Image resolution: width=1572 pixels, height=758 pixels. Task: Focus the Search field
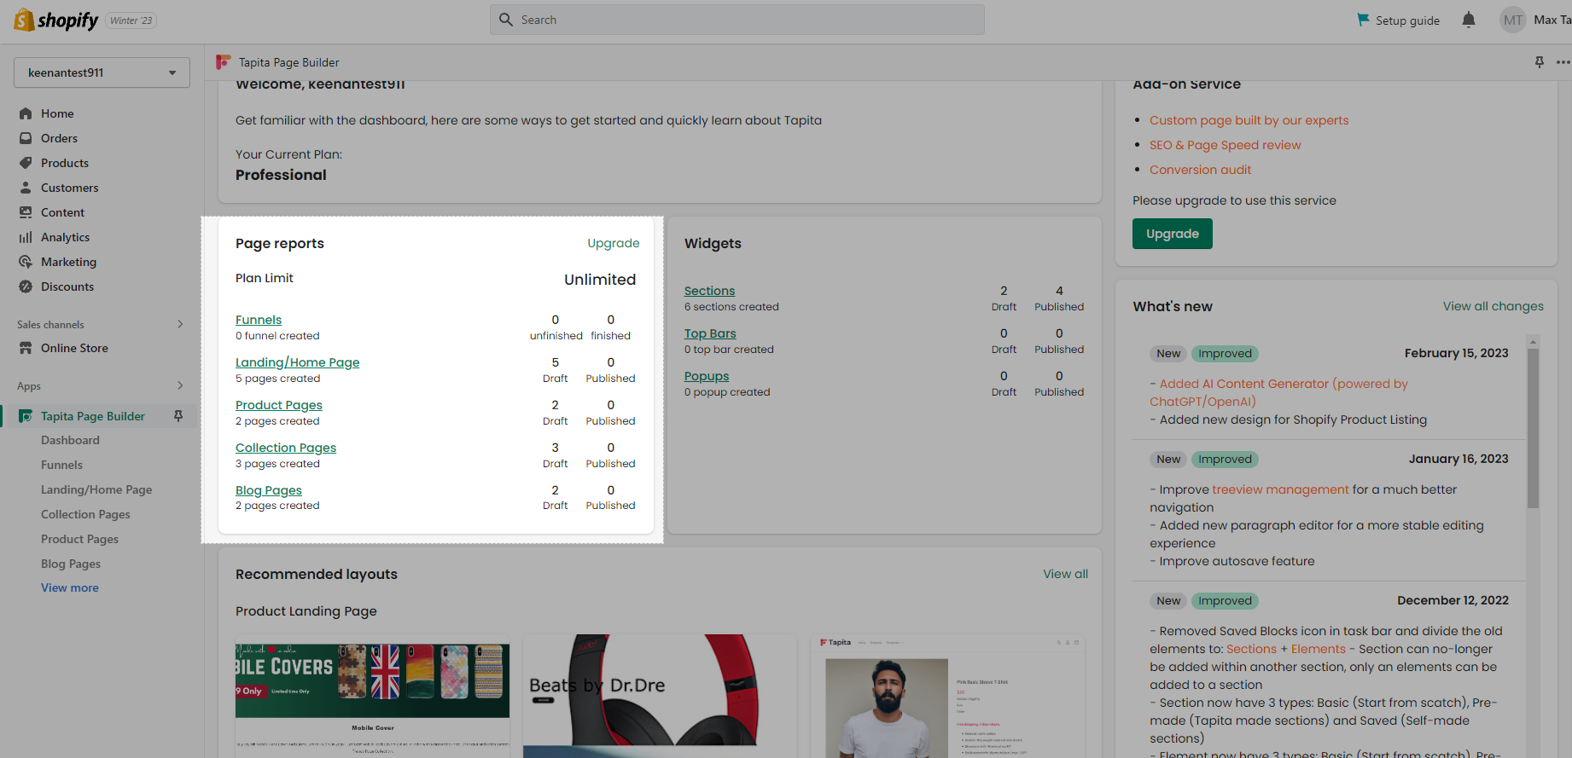point(737,20)
